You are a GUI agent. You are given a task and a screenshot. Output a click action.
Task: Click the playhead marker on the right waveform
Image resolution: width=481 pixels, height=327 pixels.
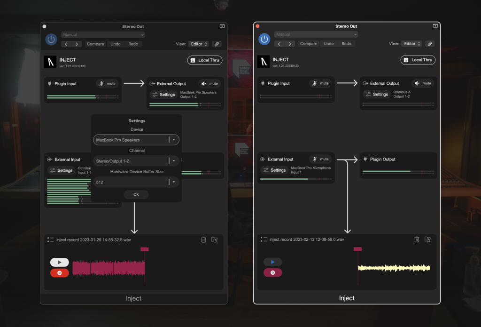[358, 249]
